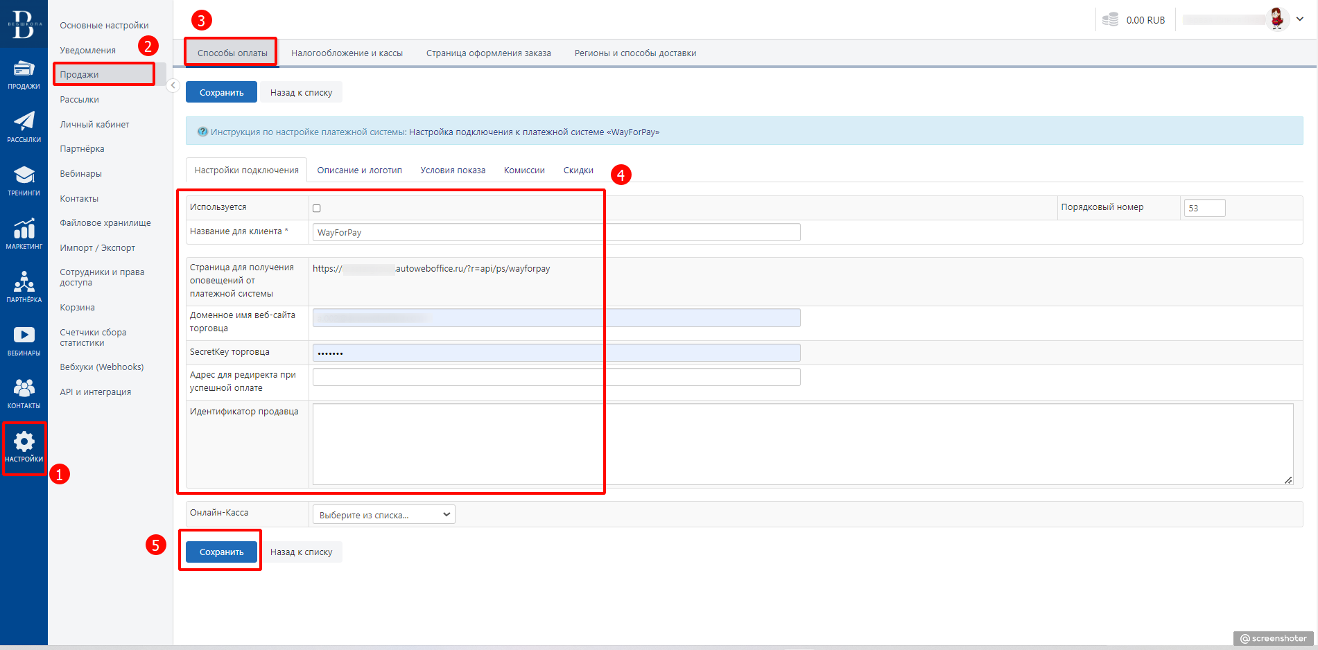Image resolution: width=1318 pixels, height=650 pixels.
Task: Select Вебхуки (Webhooks) in settings menu
Action: coord(101,367)
